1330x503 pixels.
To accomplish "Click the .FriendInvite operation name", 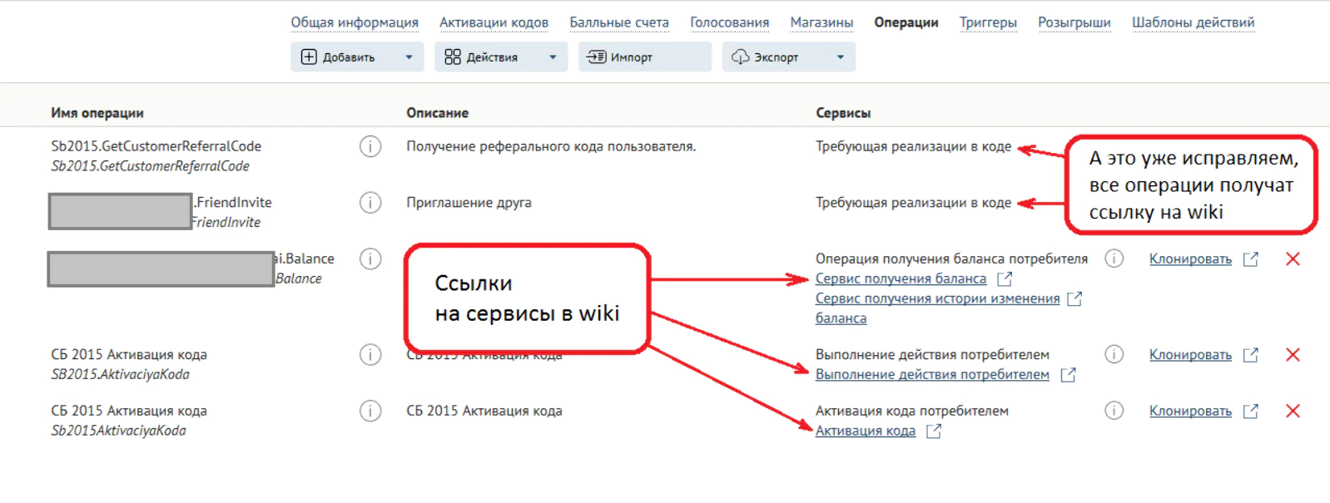I will click(x=233, y=203).
